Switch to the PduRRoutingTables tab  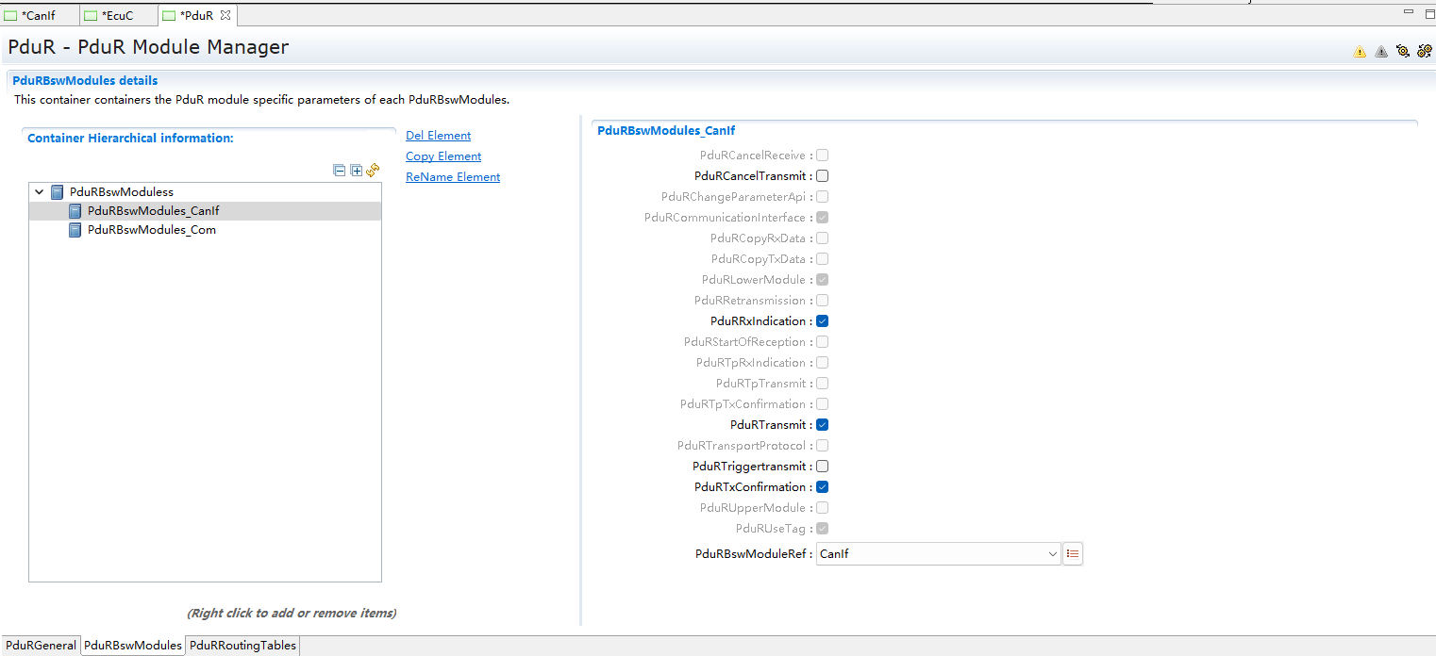(x=242, y=646)
